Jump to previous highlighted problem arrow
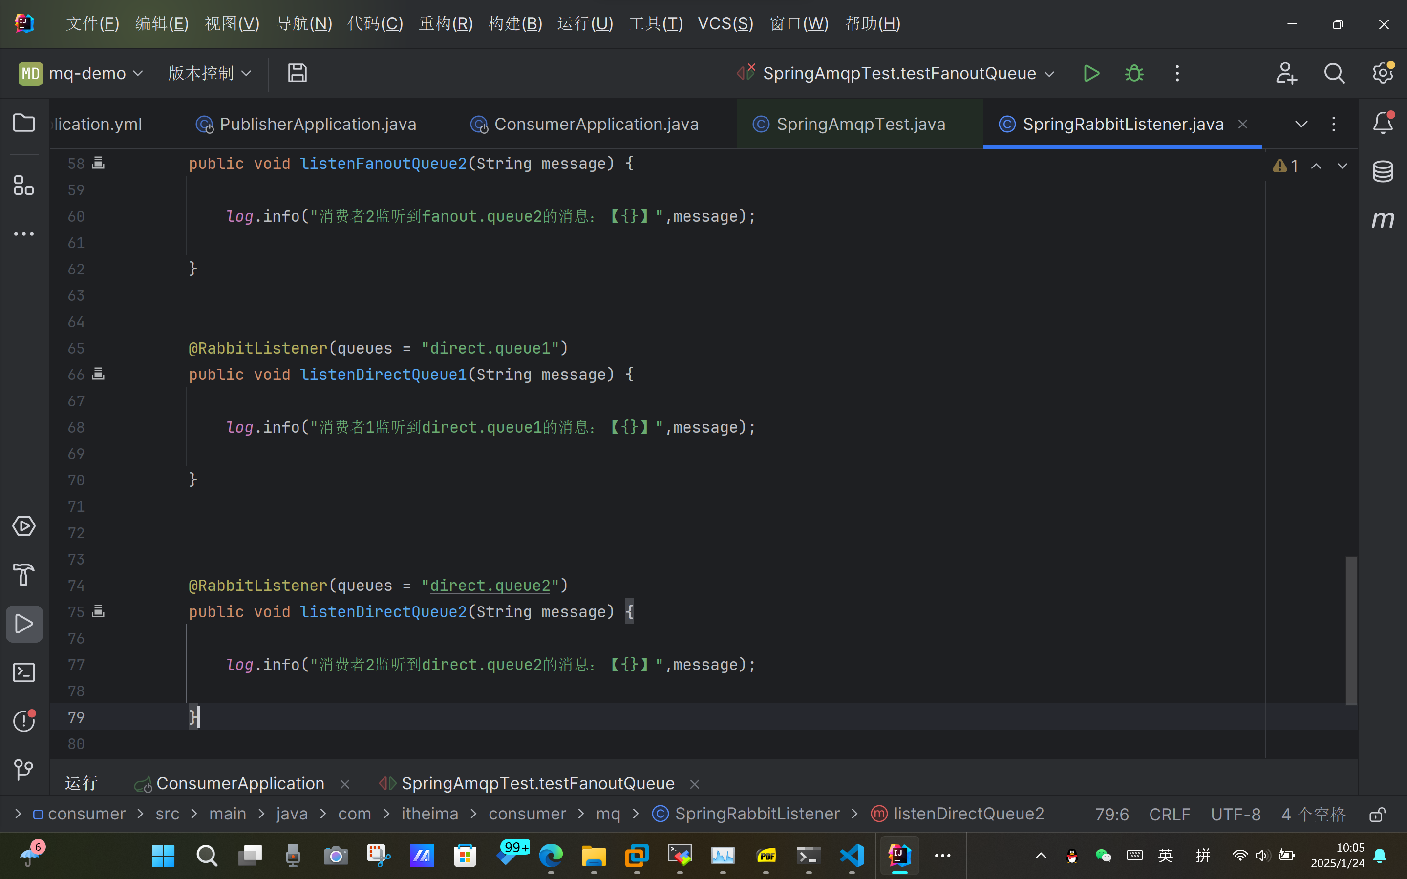Screen dimensions: 1407x879 1316,166
